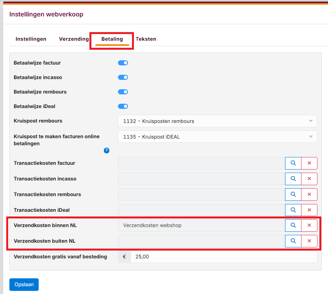
Task: Click the gratis vanaf besteding amount field
Action: pos(223,257)
